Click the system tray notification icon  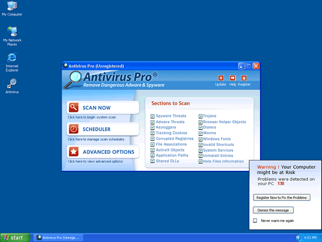(298, 237)
